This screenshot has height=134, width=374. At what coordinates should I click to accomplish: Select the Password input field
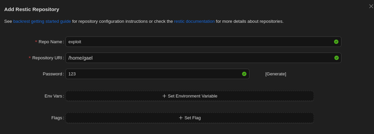click(153, 74)
